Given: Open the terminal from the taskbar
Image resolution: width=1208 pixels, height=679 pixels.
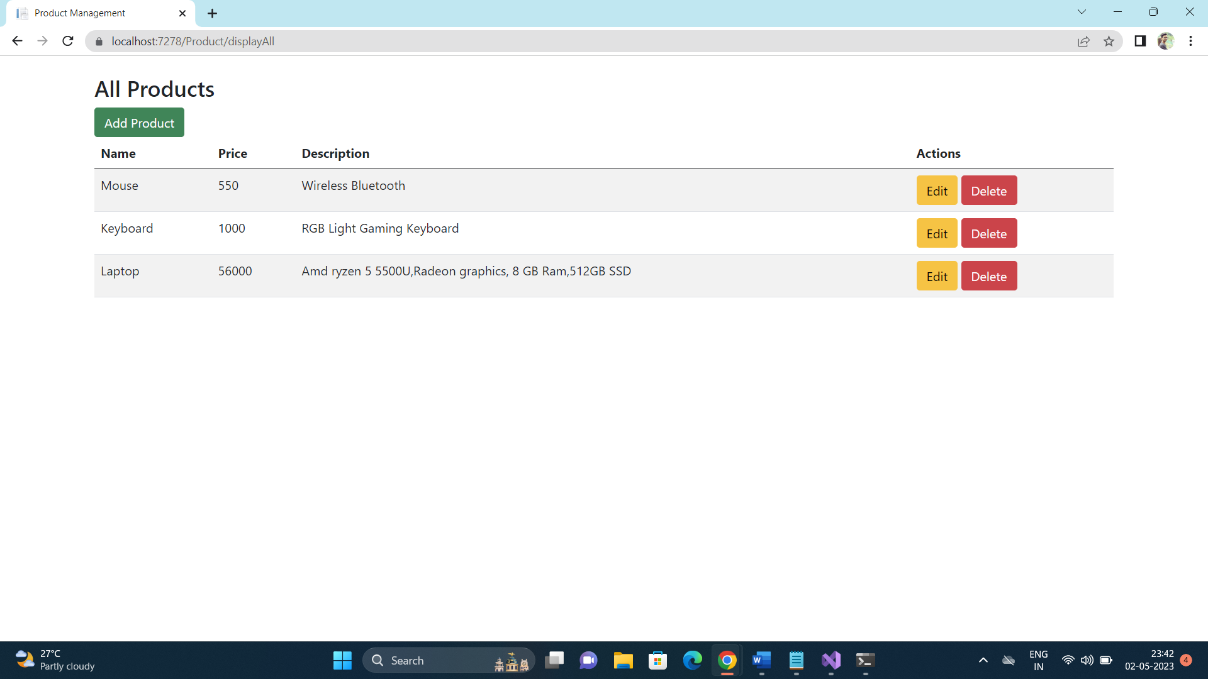Looking at the screenshot, I should [x=865, y=660].
